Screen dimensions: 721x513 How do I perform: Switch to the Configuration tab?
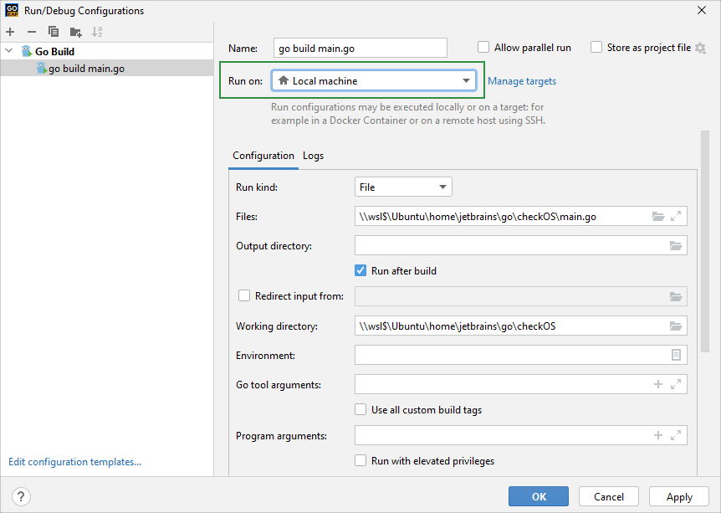pyautogui.click(x=263, y=156)
